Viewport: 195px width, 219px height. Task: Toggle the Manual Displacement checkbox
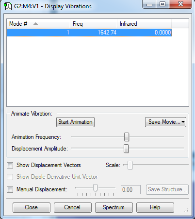coord(10,189)
